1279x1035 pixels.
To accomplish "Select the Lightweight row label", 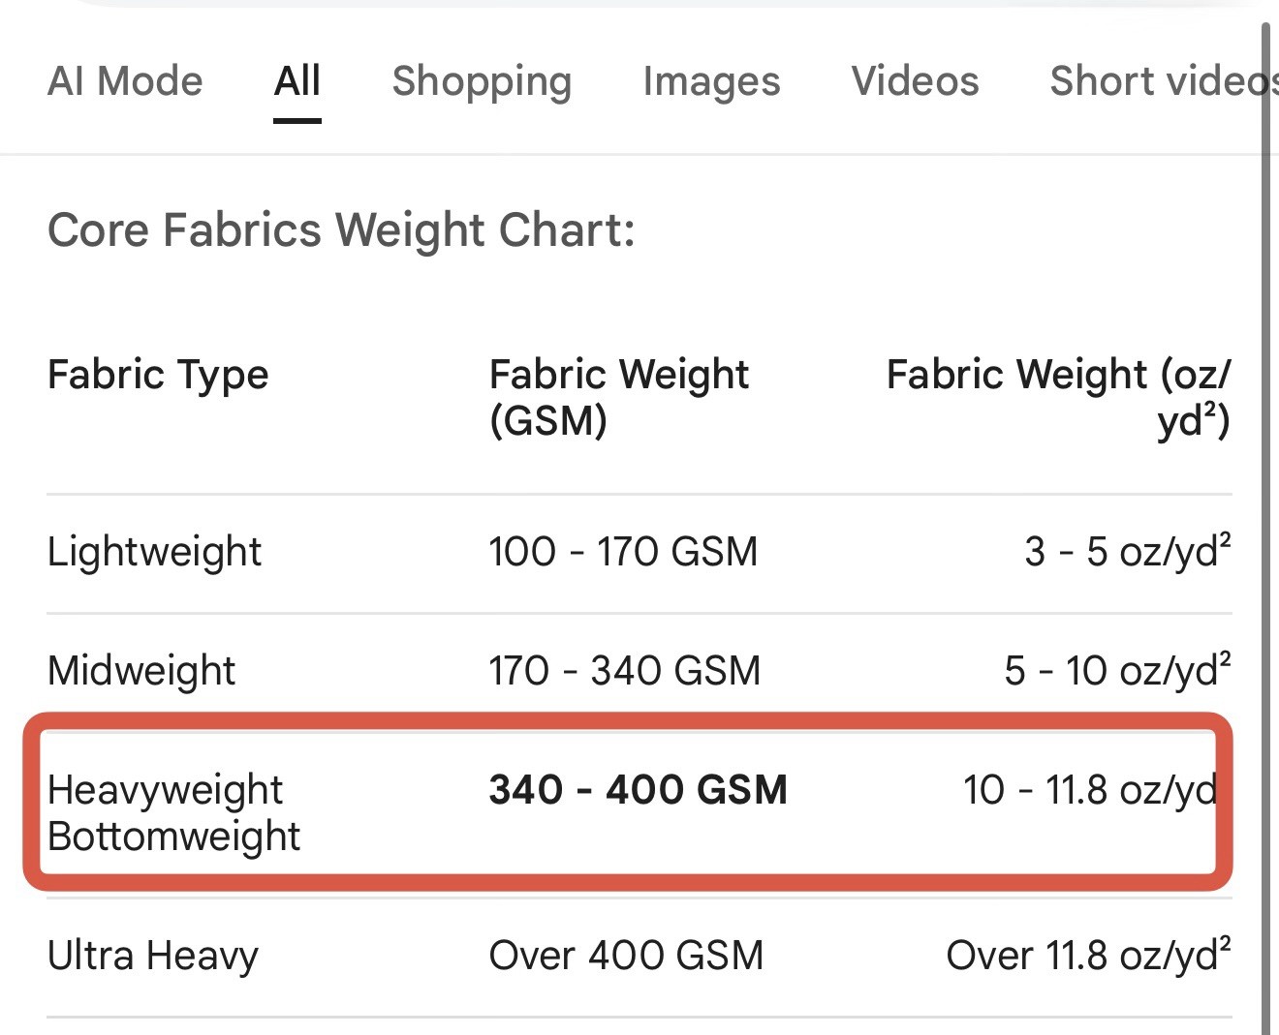I will 154,553.
